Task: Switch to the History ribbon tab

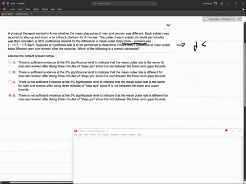Action: (x=36, y=9)
